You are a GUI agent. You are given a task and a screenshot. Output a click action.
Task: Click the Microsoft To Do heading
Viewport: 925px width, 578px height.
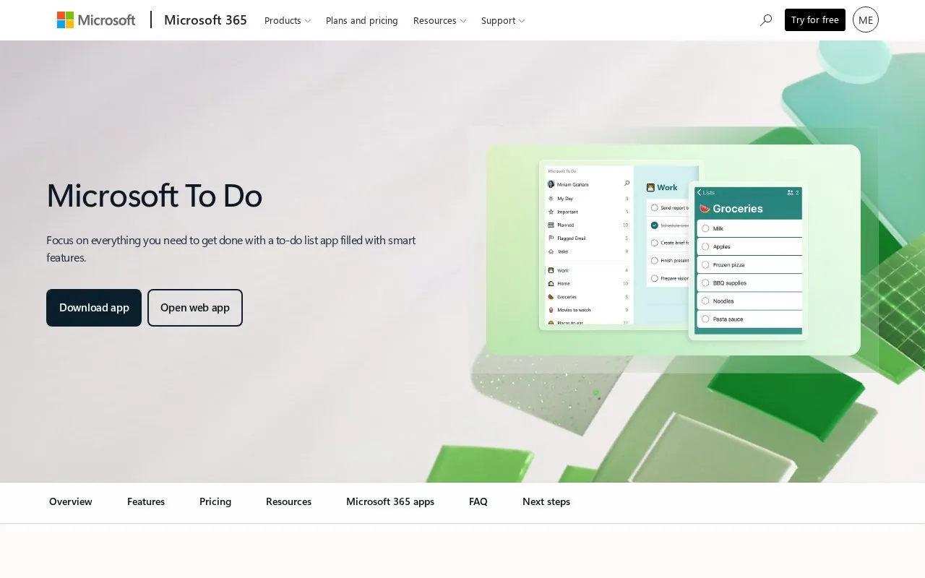click(x=154, y=195)
